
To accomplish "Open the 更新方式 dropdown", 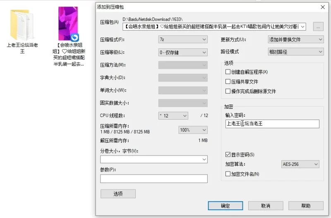I will coord(295,40).
